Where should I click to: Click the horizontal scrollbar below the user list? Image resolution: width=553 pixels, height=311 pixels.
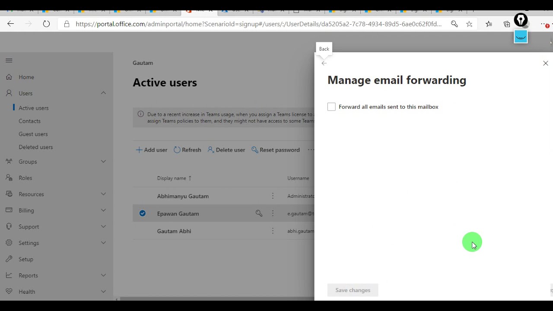pos(216,298)
